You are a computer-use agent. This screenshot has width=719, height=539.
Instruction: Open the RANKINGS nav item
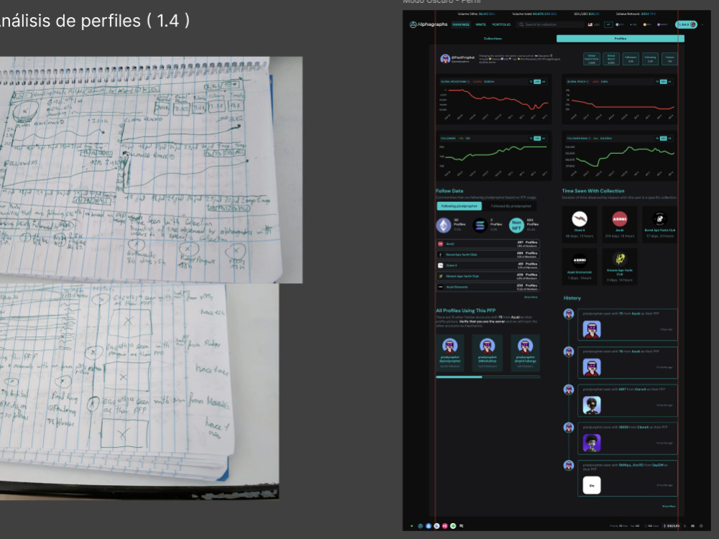click(x=461, y=24)
